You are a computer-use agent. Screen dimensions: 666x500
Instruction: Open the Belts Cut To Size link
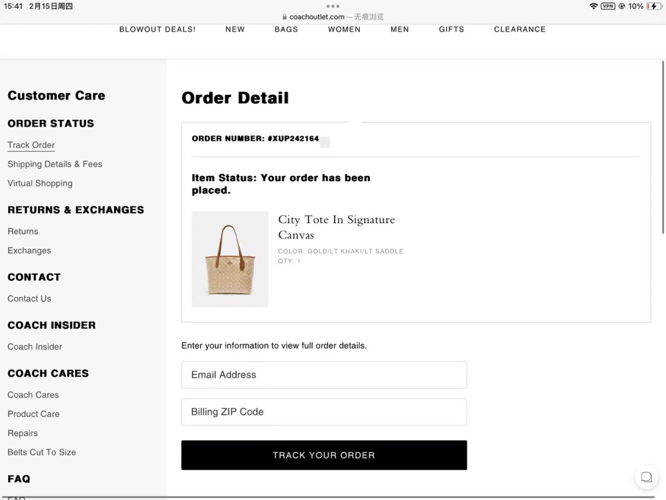[x=42, y=452]
